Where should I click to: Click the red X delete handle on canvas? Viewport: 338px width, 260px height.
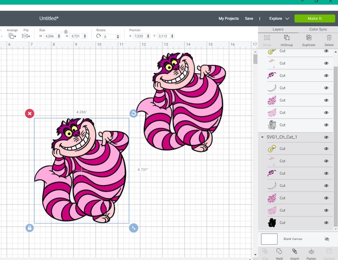tap(29, 114)
